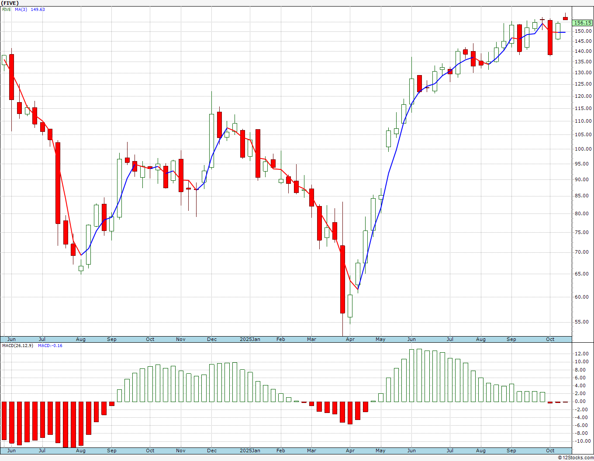The image size is (594, 461).
Task: Click the 135.00 price axis label
Action: (584, 62)
